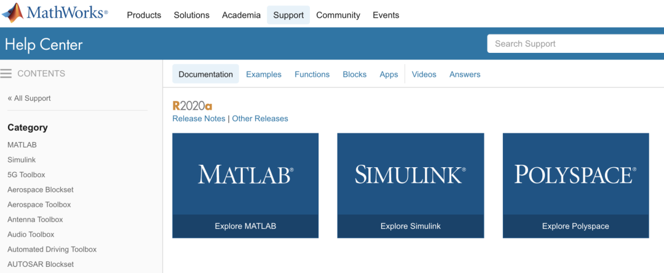Open the Release Notes link
Screen dimensions: 664x273
199,119
